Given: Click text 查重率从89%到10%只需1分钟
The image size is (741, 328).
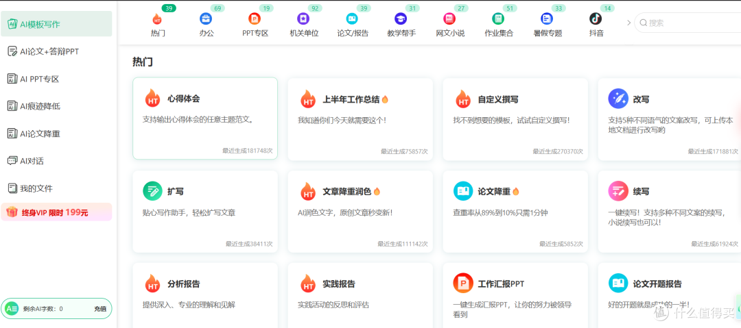Looking at the screenshot, I should 500,213.
